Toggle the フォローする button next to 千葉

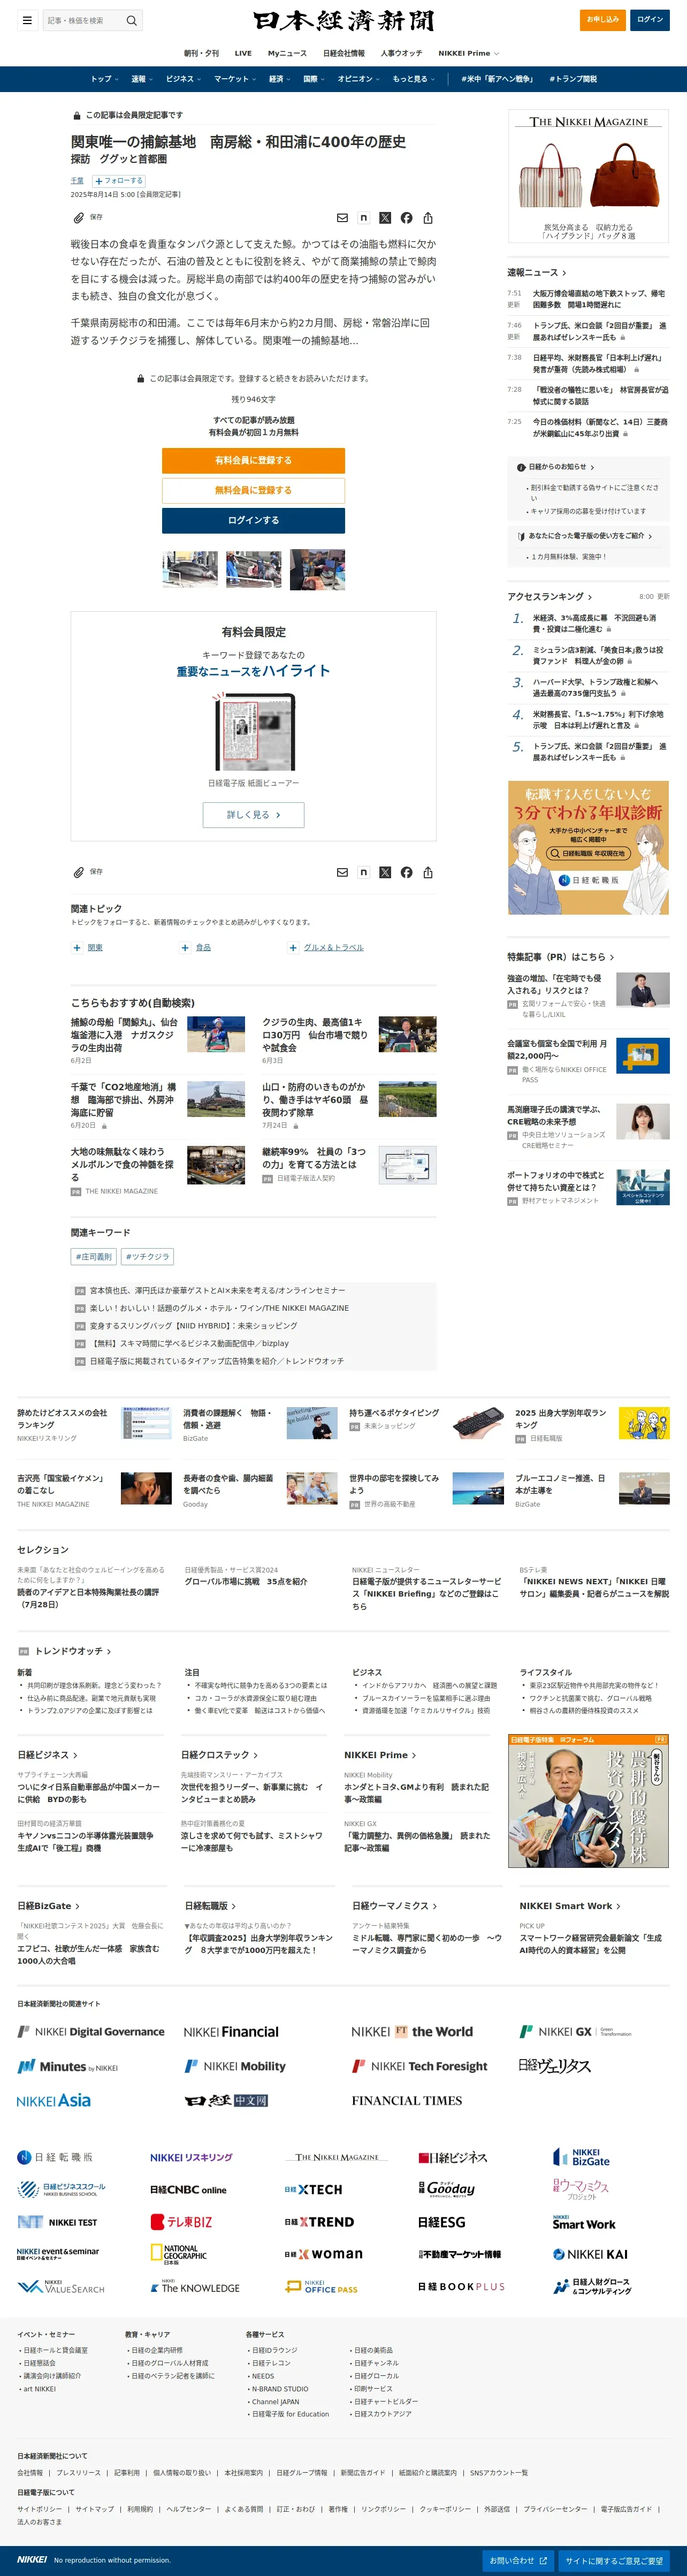[x=118, y=181]
